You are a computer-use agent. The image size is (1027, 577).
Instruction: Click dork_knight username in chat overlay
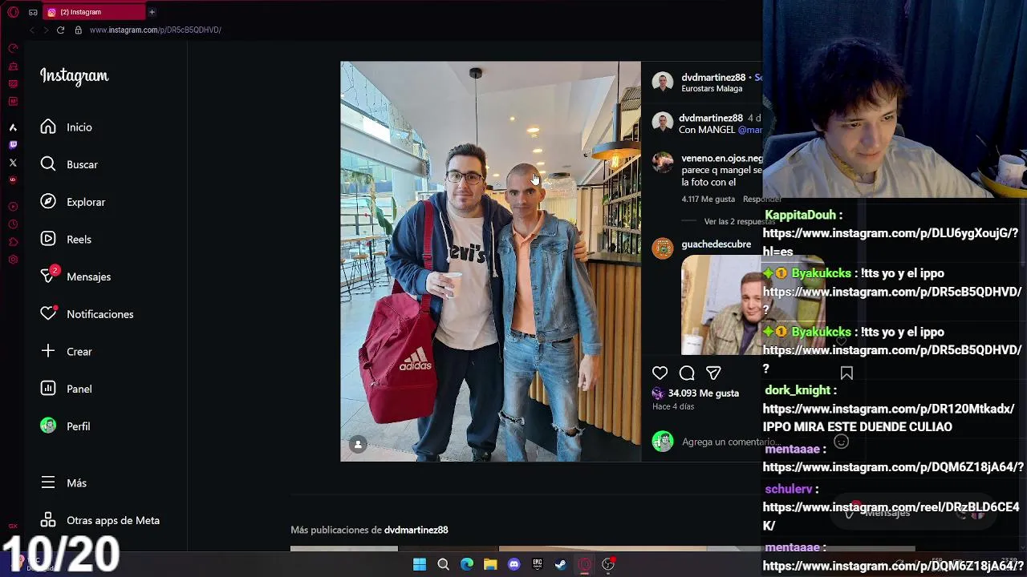tap(798, 390)
